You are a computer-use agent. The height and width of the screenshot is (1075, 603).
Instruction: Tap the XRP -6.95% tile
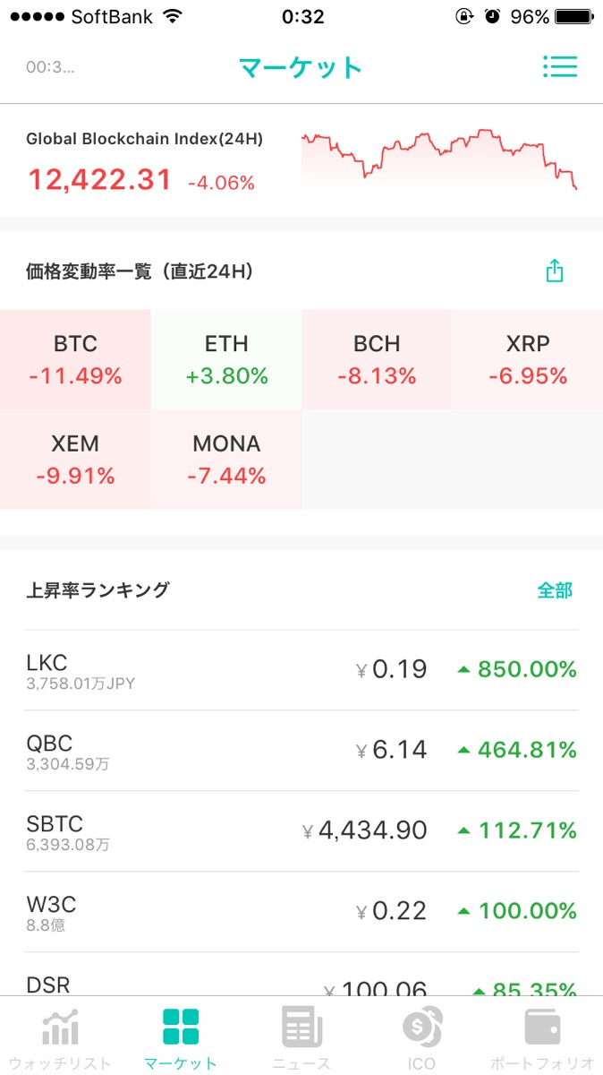[528, 359]
